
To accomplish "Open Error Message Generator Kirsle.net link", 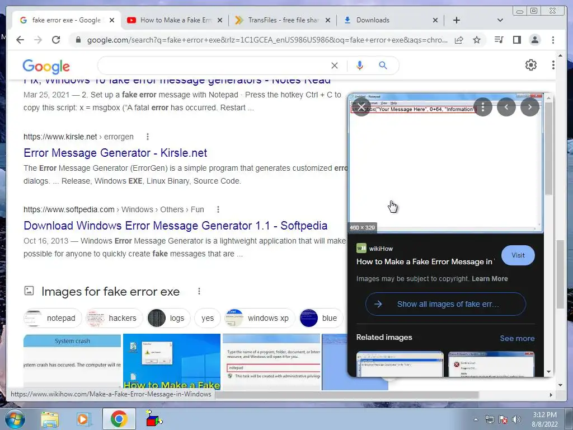I will pyautogui.click(x=115, y=153).
